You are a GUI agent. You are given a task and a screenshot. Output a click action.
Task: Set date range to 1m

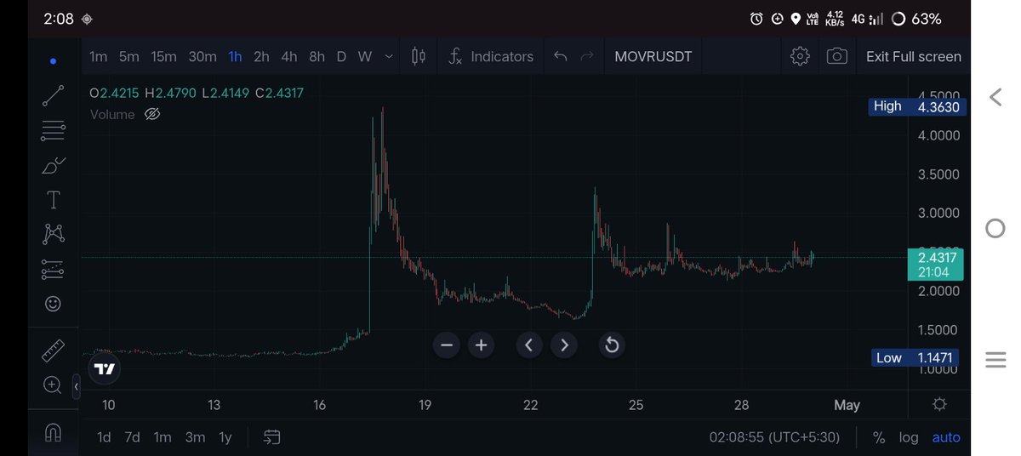click(x=162, y=437)
